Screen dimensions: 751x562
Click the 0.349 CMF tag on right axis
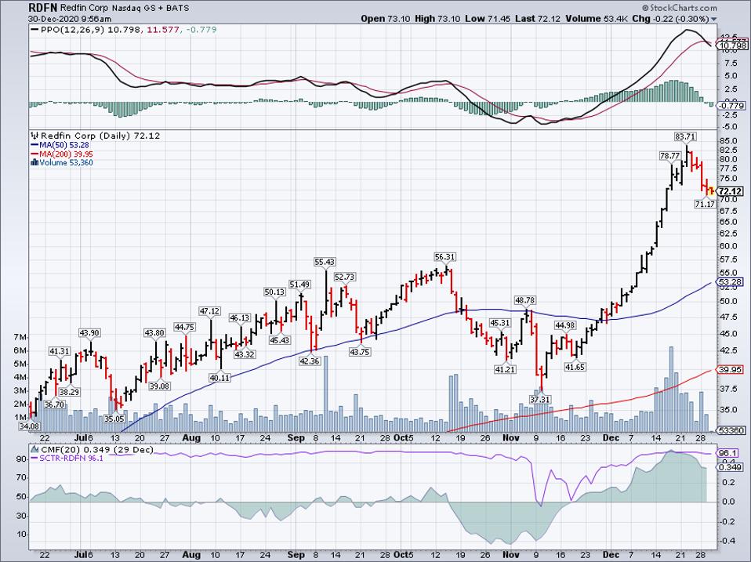731,467
